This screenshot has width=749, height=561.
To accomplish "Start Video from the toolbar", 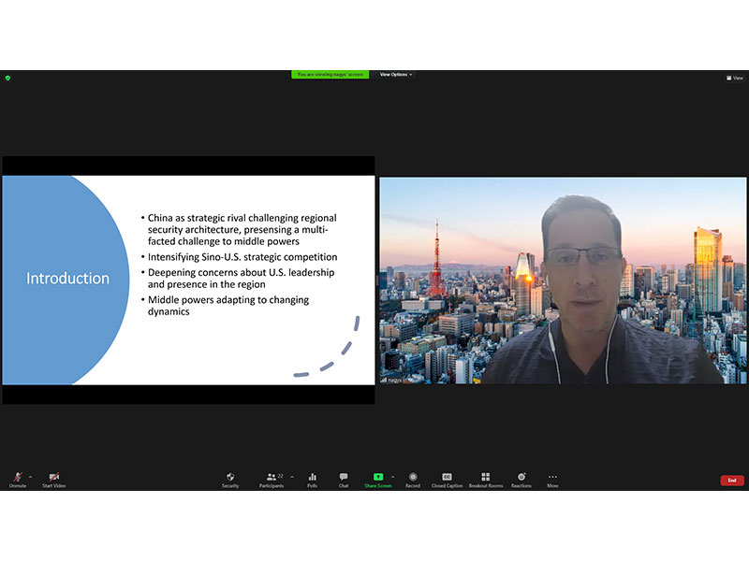I will [x=53, y=479].
